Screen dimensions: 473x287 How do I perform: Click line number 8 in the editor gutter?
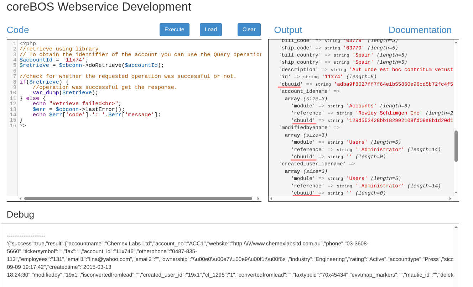click(x=15, y=82)
